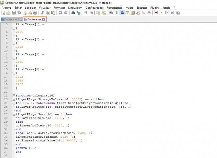The width and height of the screenshot is (217, 158).
Task: Collapse the getPlayerSex if block
Action: point(14,114)
